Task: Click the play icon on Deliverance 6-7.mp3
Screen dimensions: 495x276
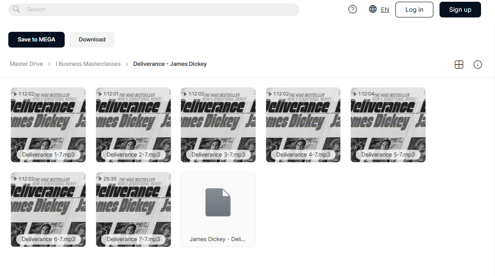Action: pos(15,179)
